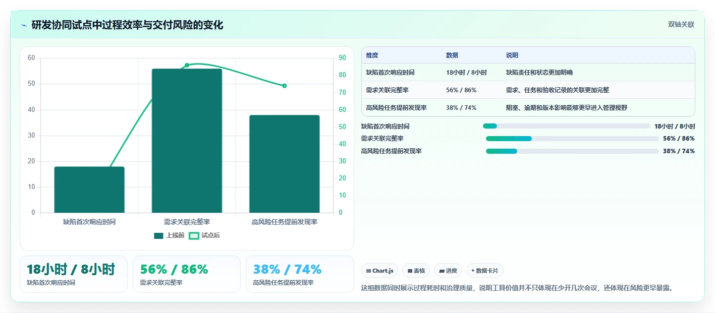This screenshot has height=313, width=715.
Task: Click x-axis label 高风险任务提前发现率
Action: (x=285, y=222)
